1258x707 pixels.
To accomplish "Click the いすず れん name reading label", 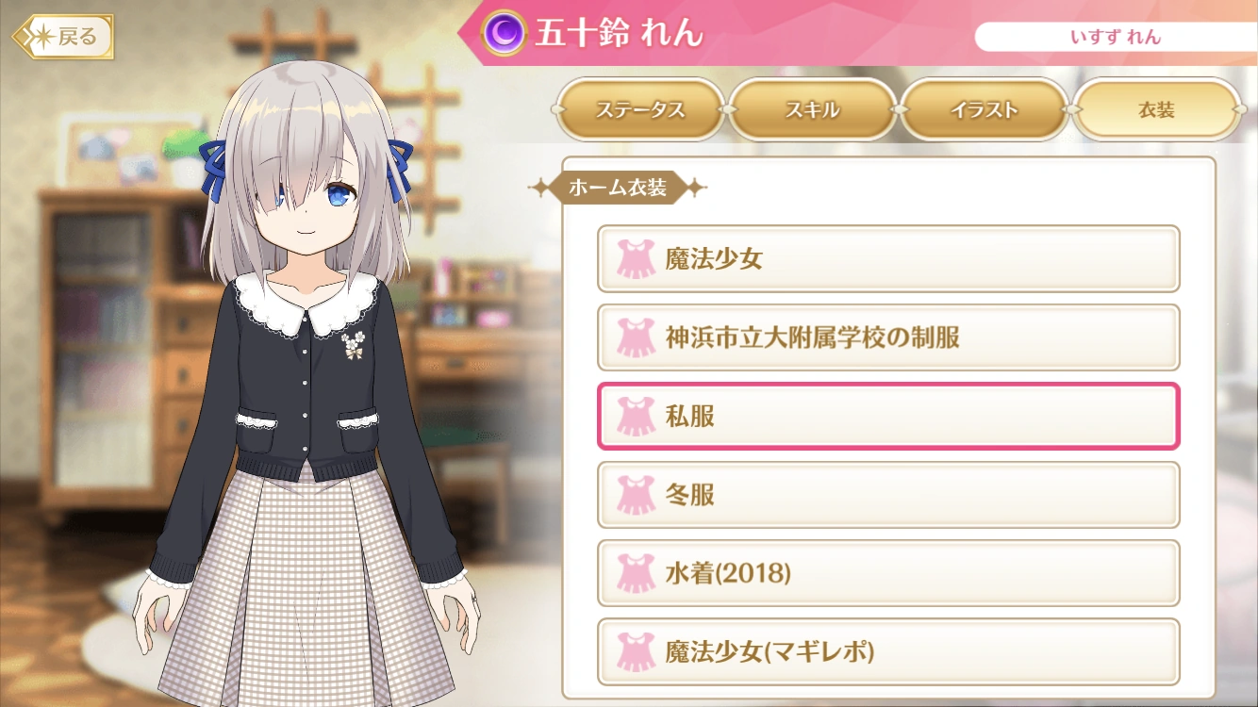I will click(1116, 38).
